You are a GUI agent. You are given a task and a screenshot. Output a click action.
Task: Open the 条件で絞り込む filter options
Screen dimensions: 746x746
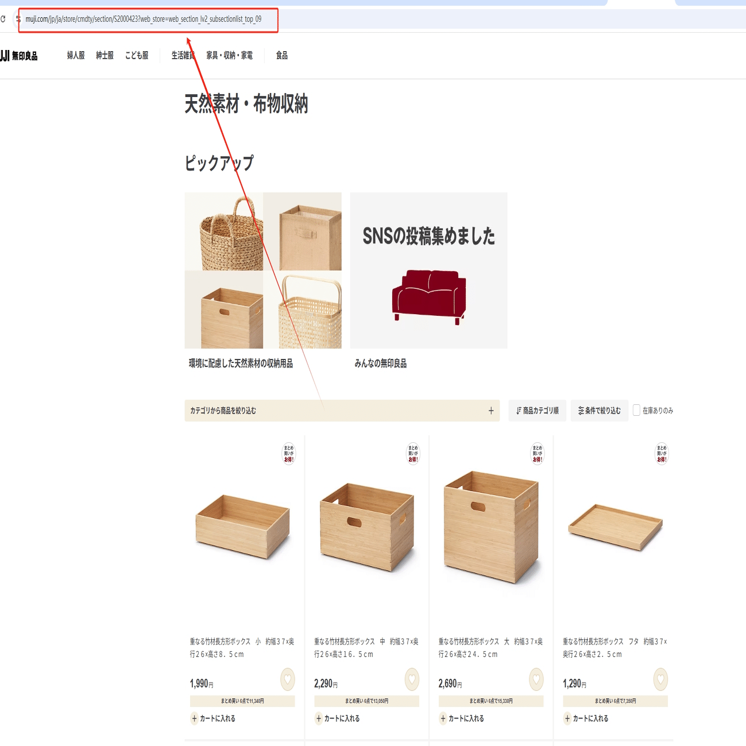point(600,411)
